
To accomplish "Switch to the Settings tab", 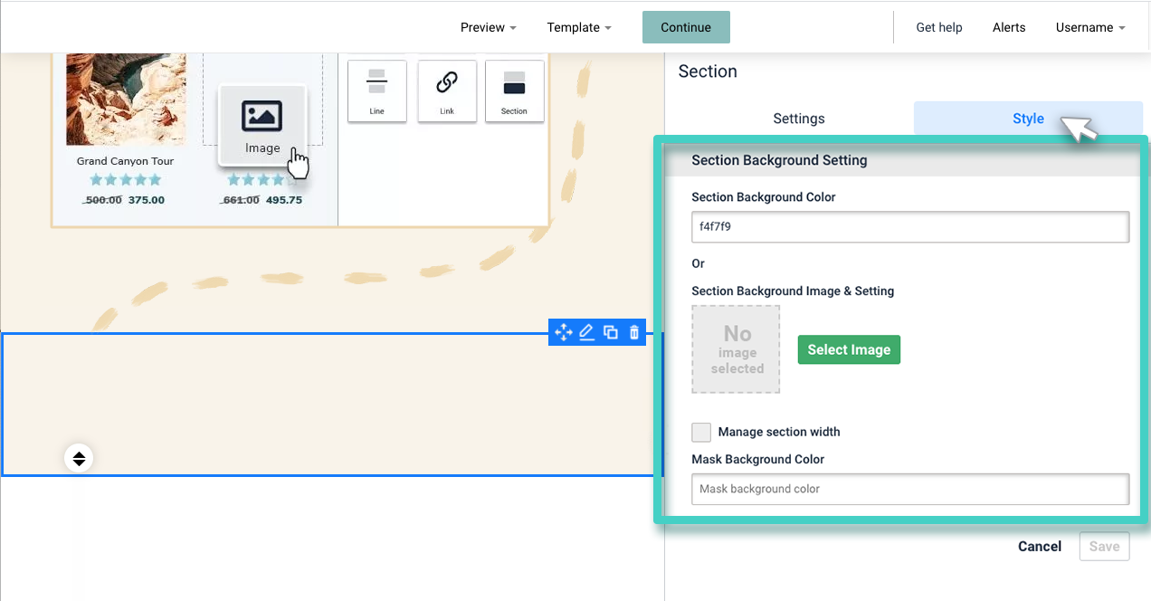I will tap(799, 119).
